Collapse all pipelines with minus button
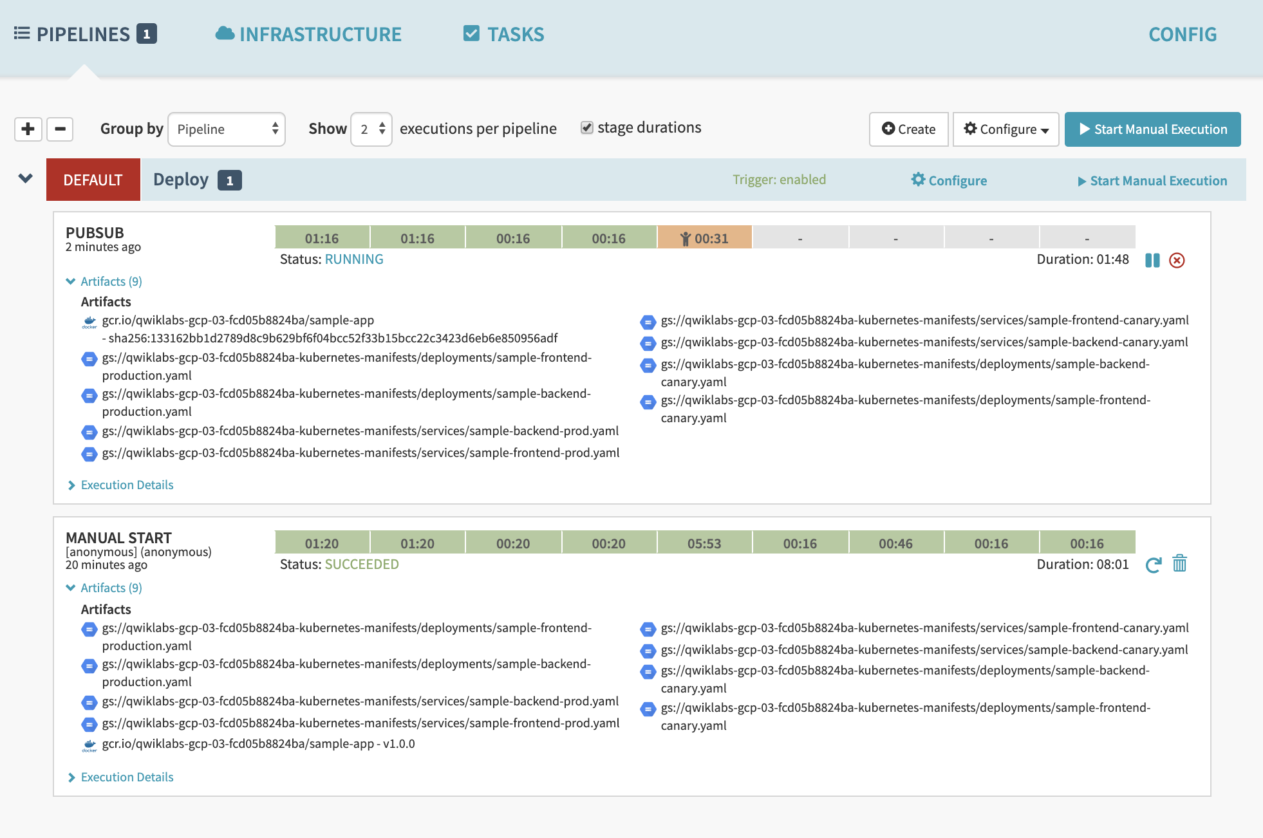This screenshot has width=1263, height=838. [60, 129]
